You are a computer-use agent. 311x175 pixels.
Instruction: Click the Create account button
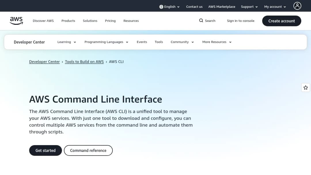pos(281,21)
